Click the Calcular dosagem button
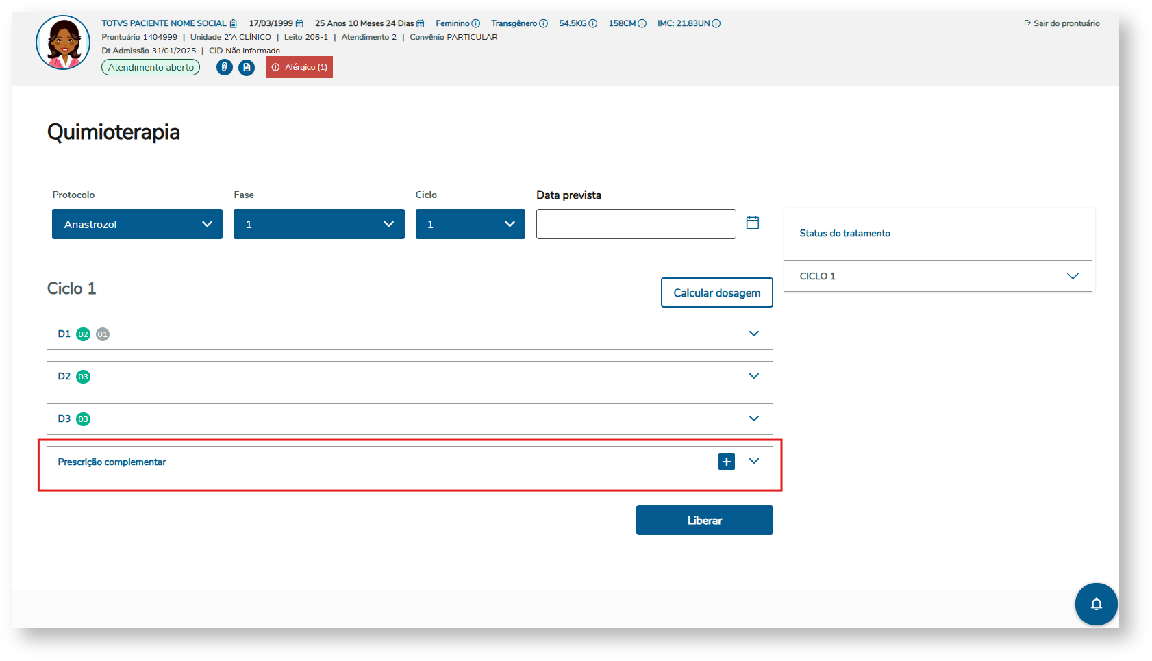The width and height of the screenshot is (1152, 661). coord(717,292)
